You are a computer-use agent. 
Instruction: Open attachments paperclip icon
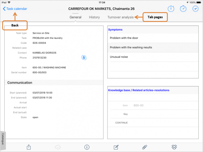(145, 147)
